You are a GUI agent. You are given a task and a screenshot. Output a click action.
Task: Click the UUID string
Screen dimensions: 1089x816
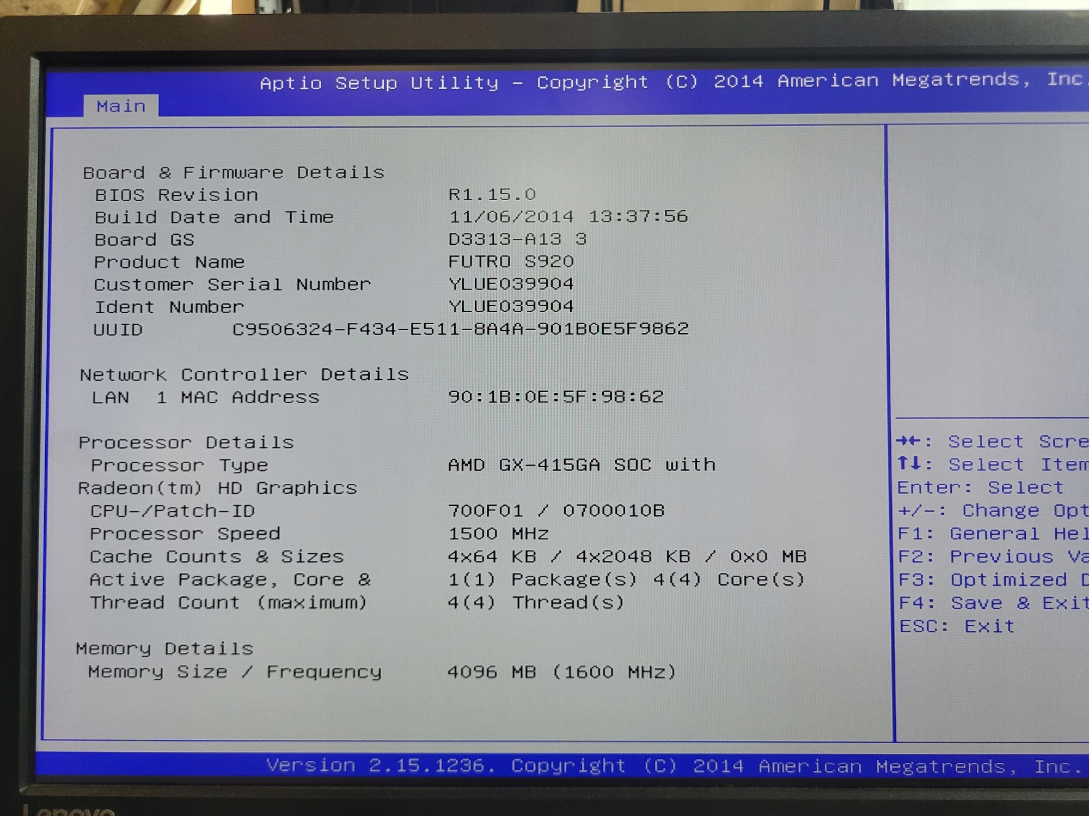460,329
